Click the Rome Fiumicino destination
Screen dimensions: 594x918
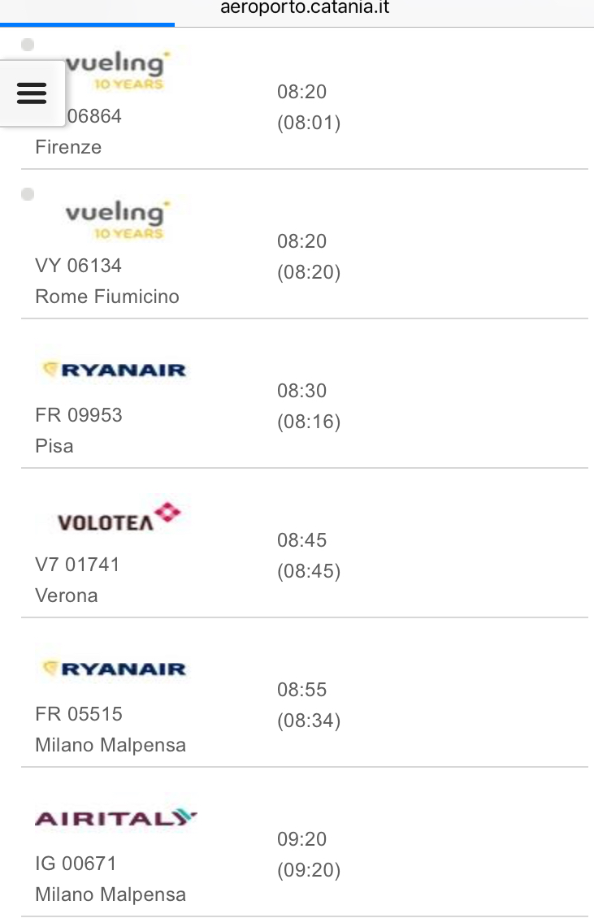pyautogui.click(x=107, y=297)
